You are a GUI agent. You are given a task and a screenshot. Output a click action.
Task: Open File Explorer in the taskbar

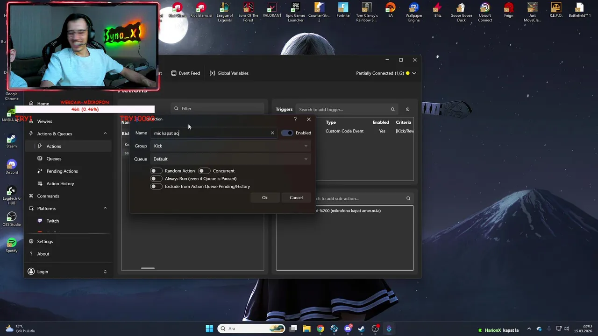(x=306, y=329)
